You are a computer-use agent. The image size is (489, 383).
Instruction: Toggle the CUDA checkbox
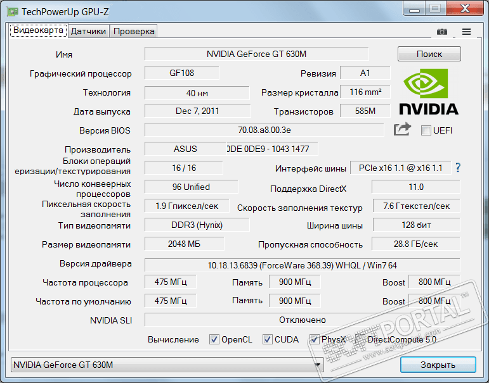[x=267, y=339]
